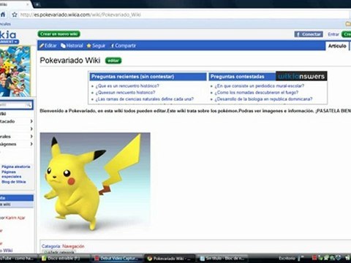The height and width of the screenshot is (263, 351).
Task: Click the Wikia logo
Action: click(8, 34)
